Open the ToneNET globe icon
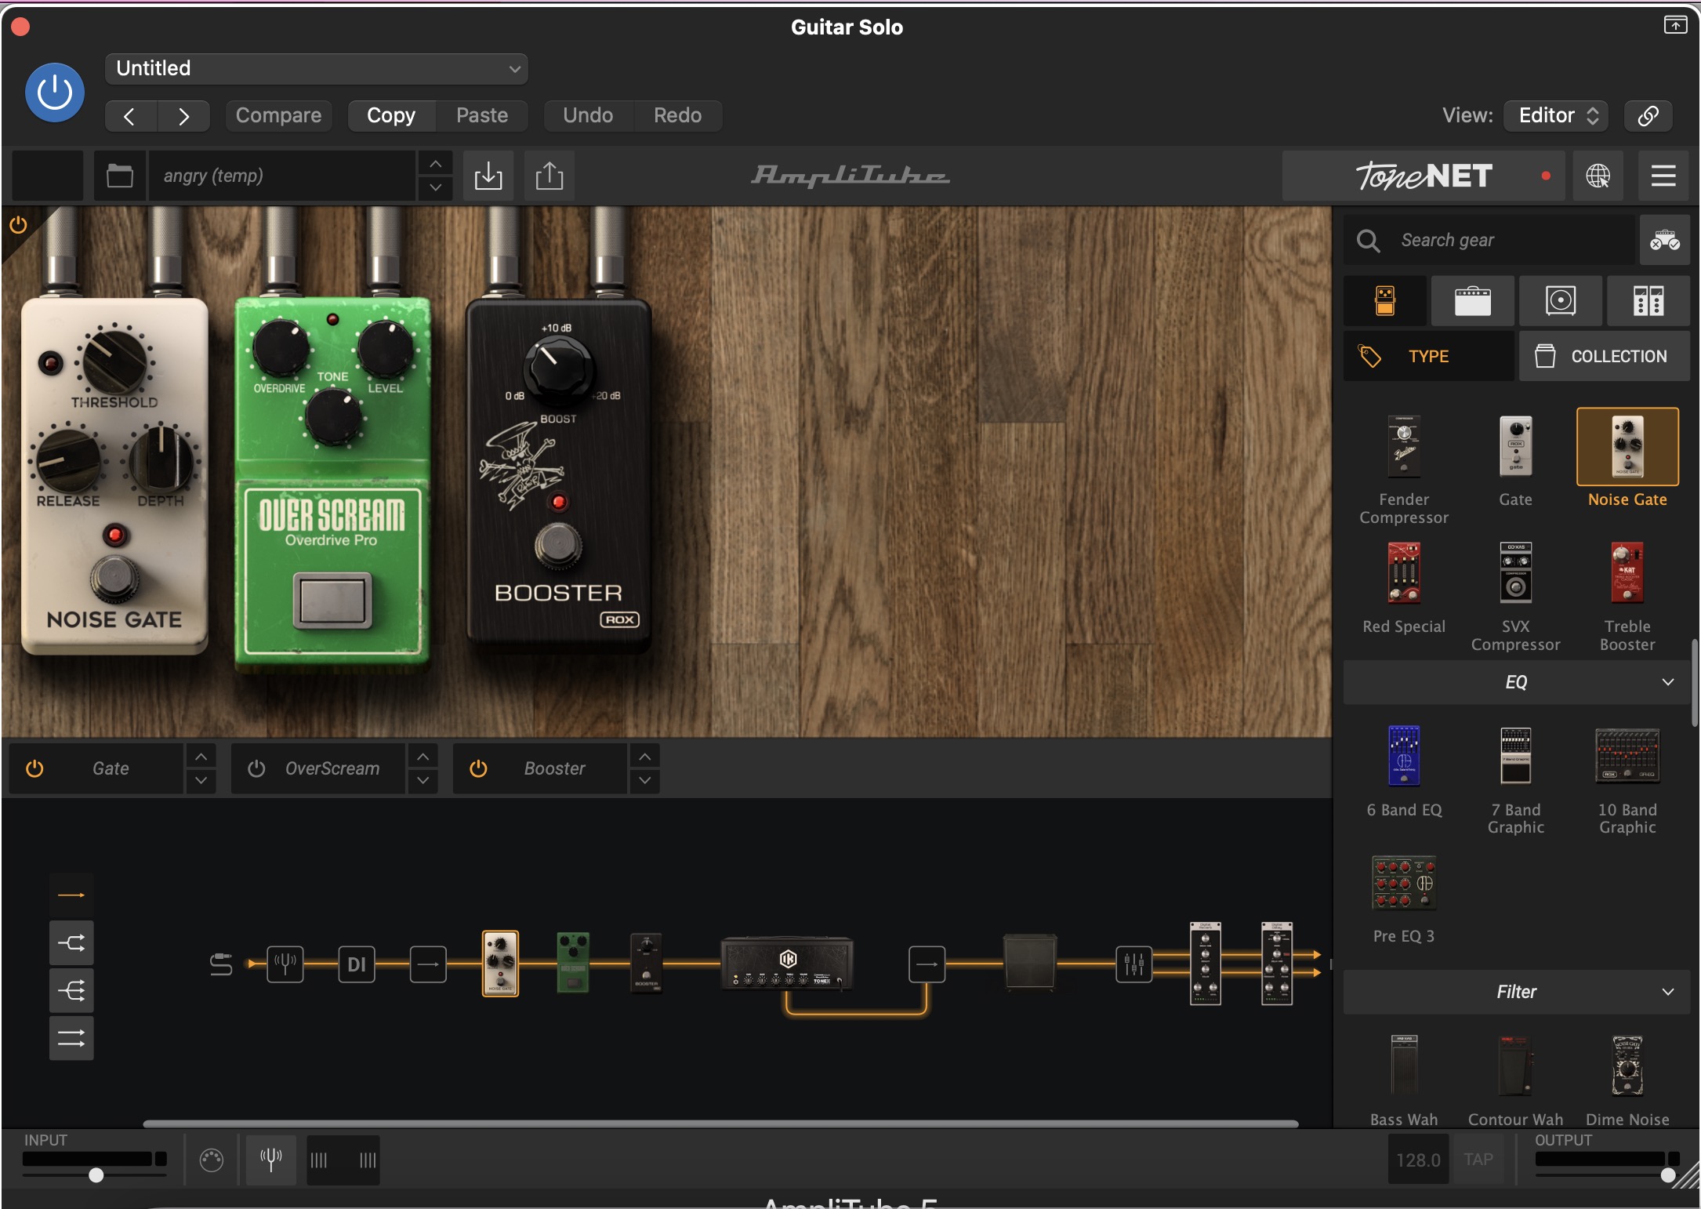This screenshot has width=1701, height=1209. click(1598, 176)
